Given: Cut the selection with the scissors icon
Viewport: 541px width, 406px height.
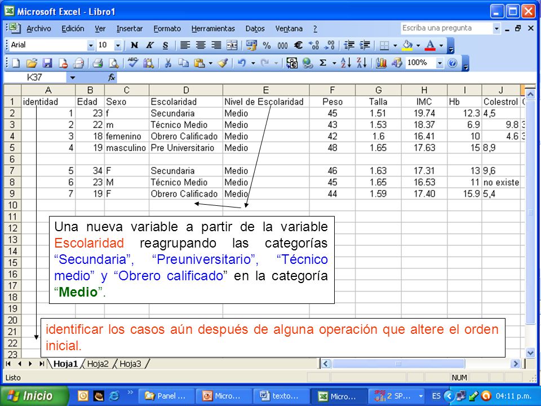Looking at the screenshot, I should point(168,63).
